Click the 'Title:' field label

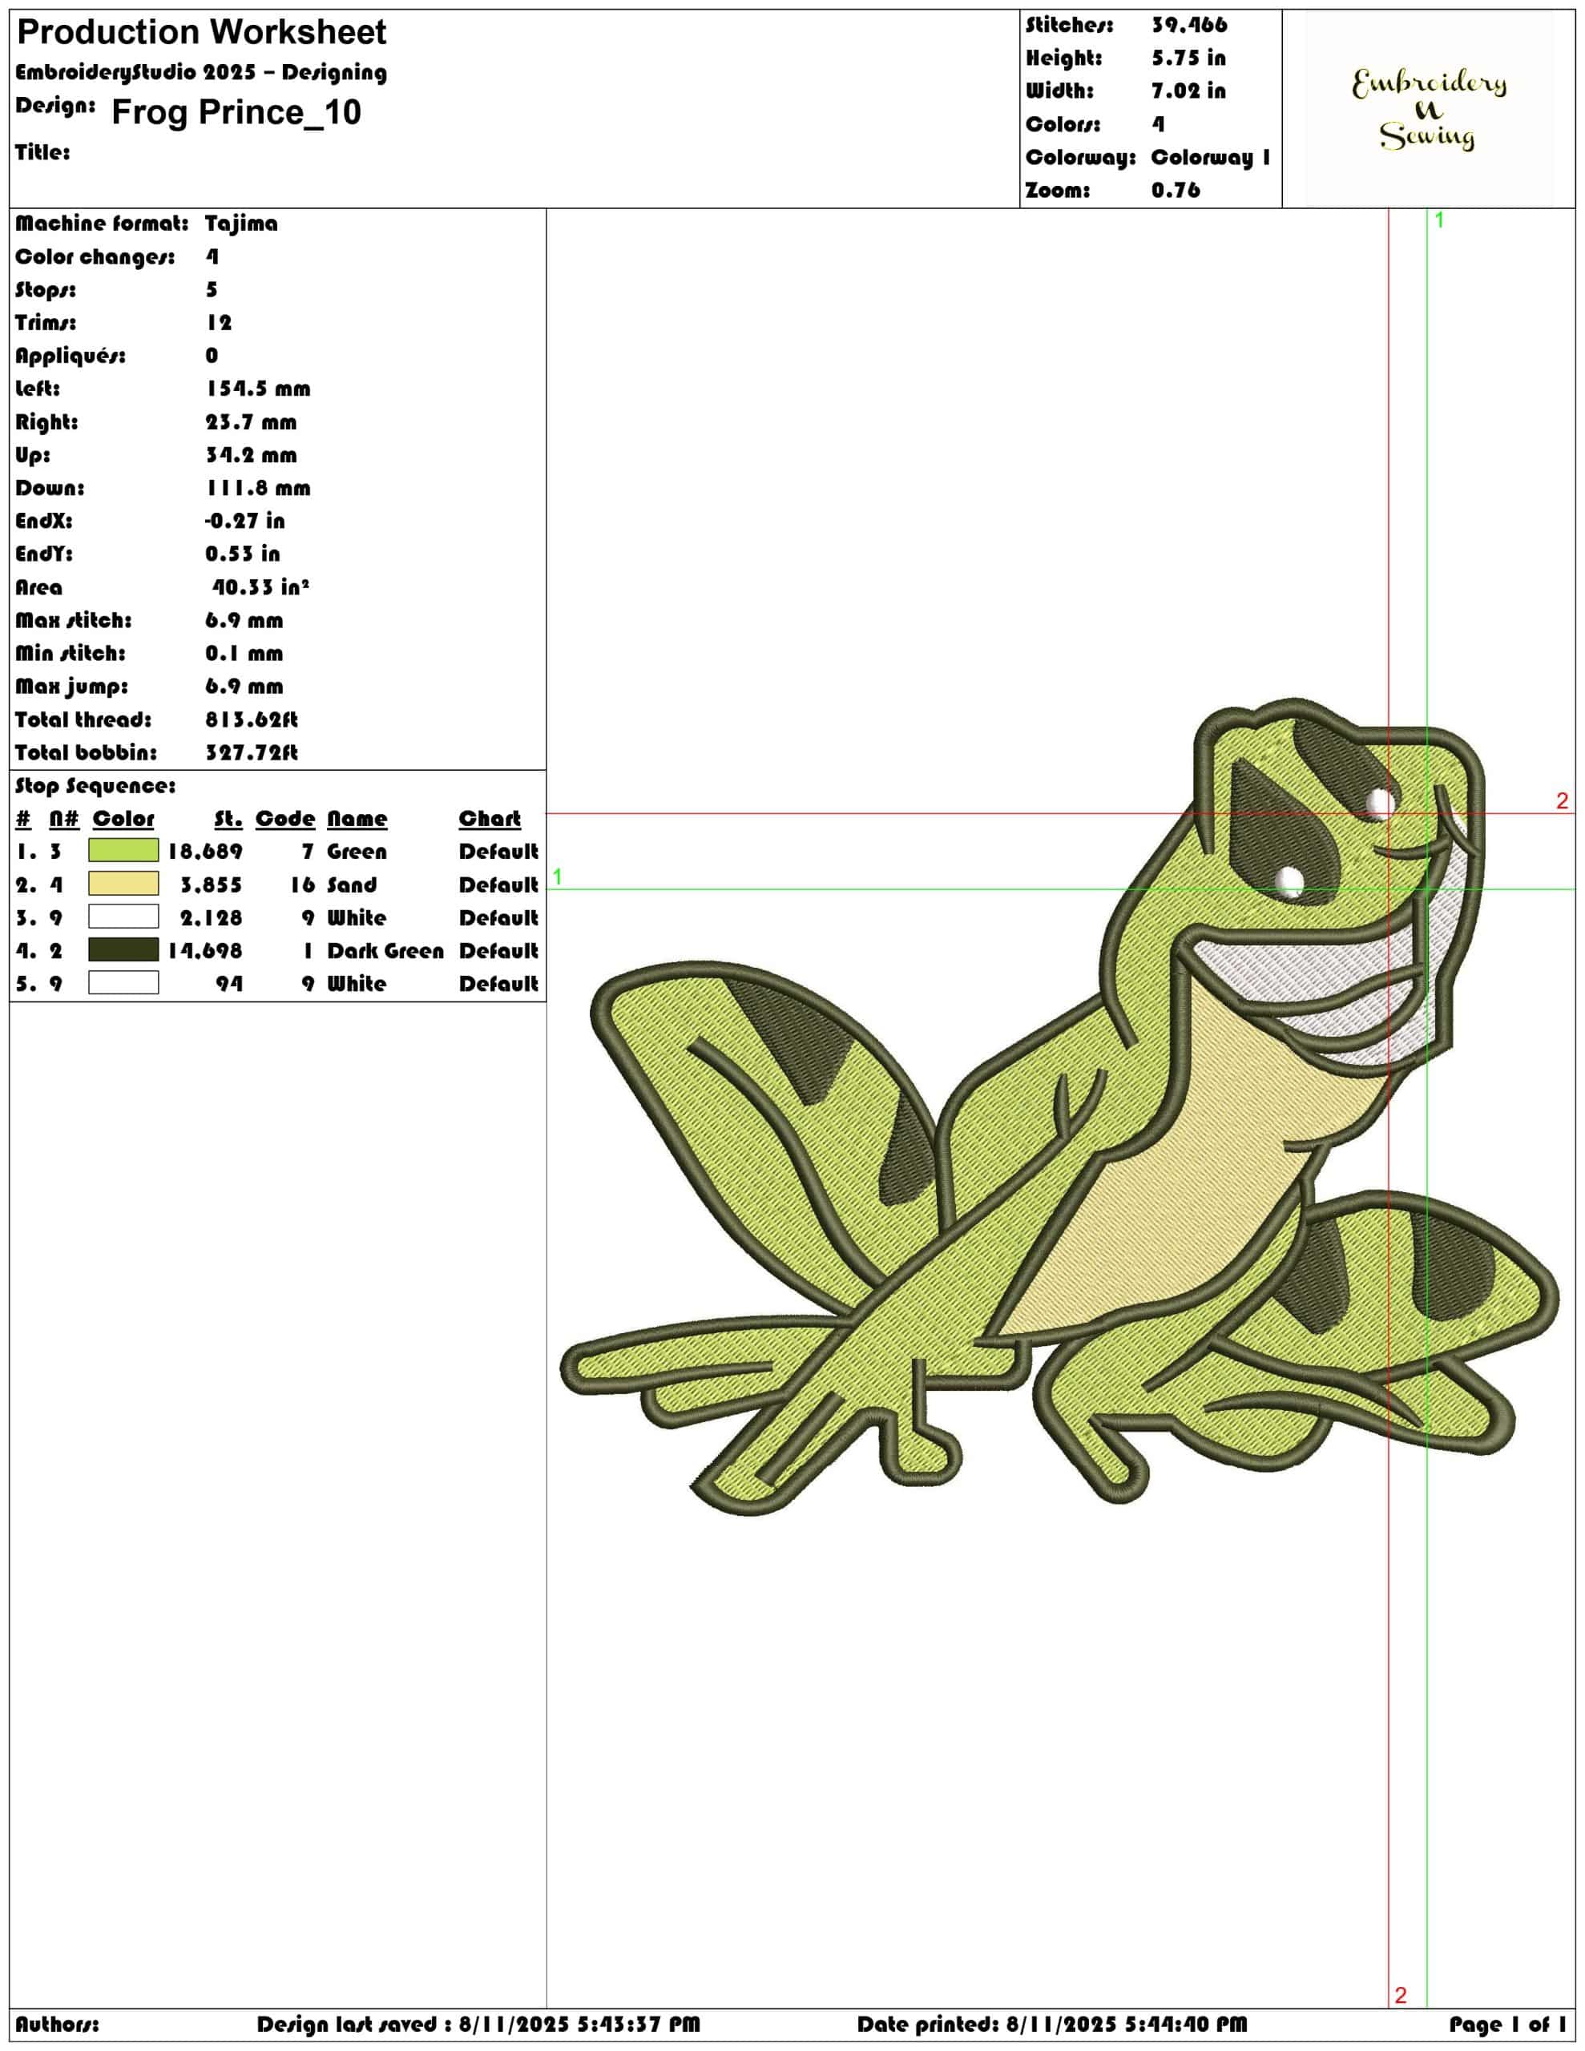tap(42, 152)
